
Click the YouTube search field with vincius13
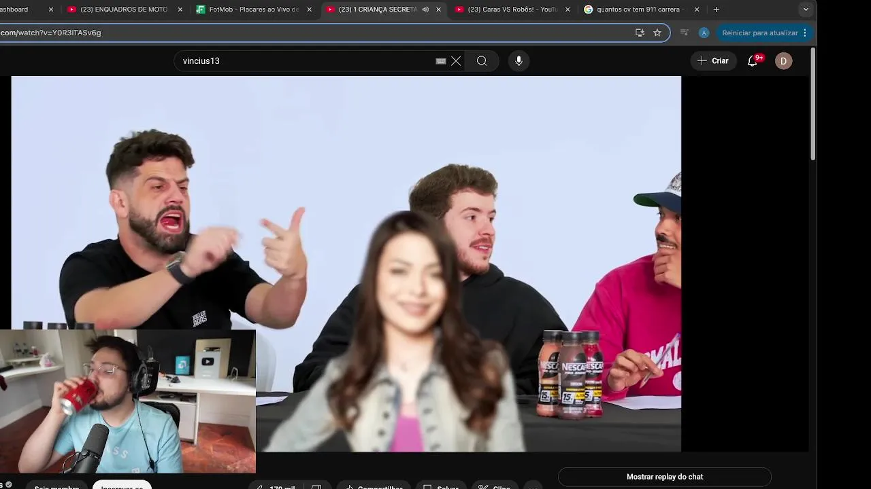point(306,61)
